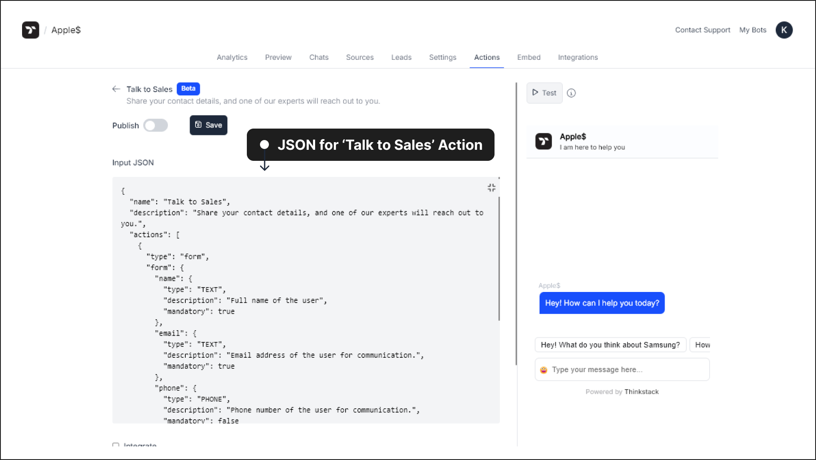
Task: Click the Test playback icon
Action: (x=535, y=93)
